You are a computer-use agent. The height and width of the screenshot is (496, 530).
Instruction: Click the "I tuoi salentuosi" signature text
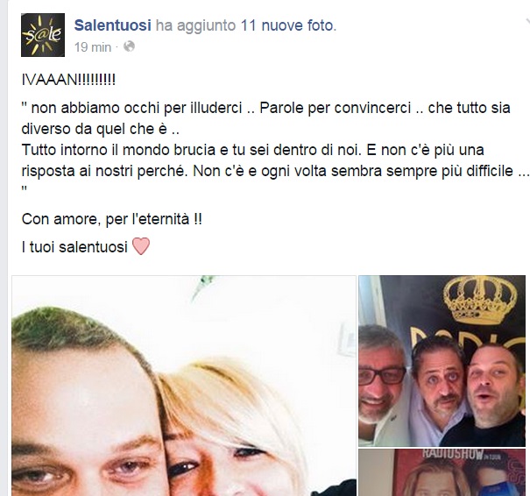point(74,247)
